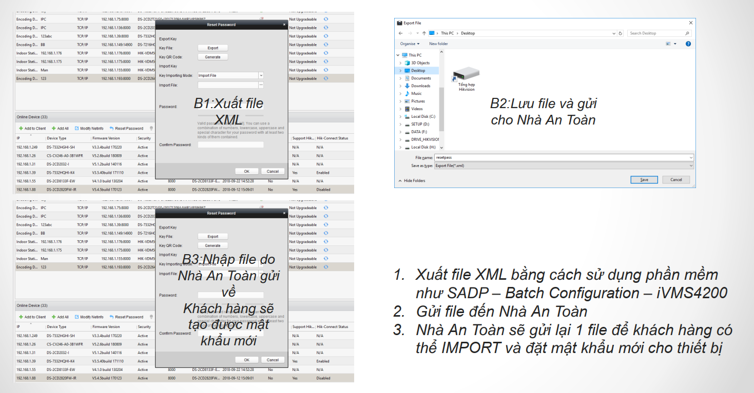Open the Save as type dropdown
Screen dimensions: 754x393
691,166
